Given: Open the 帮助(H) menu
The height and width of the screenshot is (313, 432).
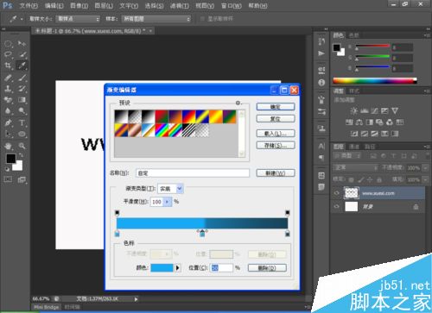Looking at the screenshot, I should point(257,5).
